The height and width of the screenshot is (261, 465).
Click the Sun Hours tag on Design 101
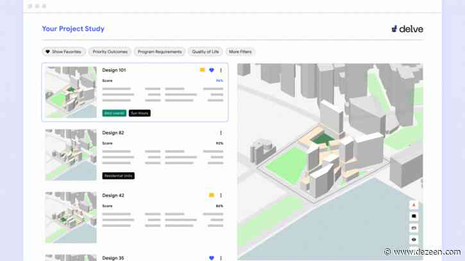tap(140, 113)
